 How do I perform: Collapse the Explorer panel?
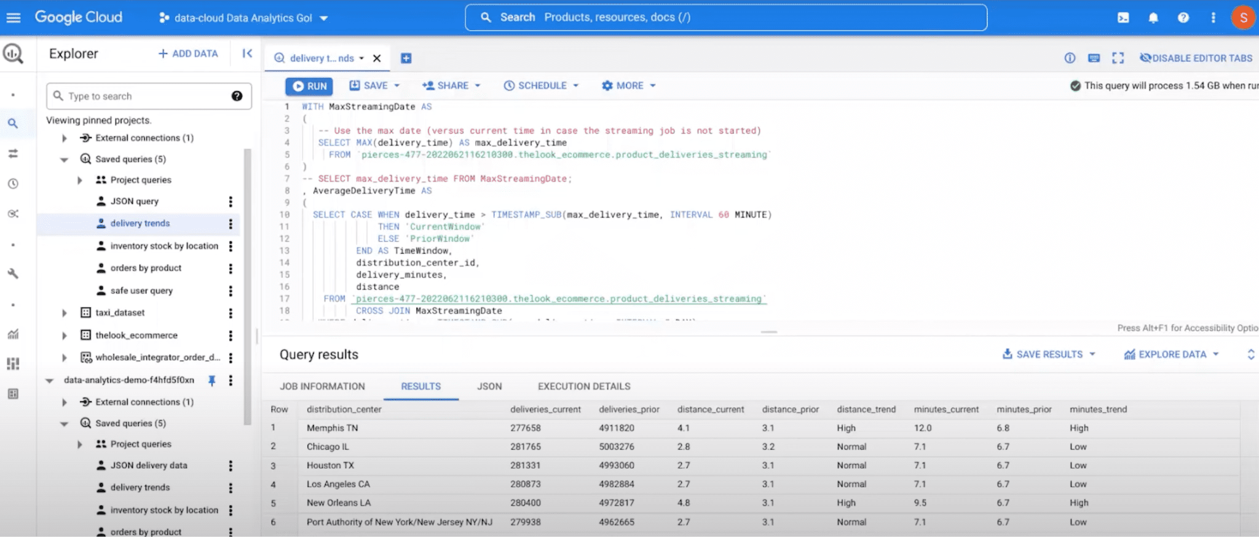pyautogui.click(x=247, y=53)
